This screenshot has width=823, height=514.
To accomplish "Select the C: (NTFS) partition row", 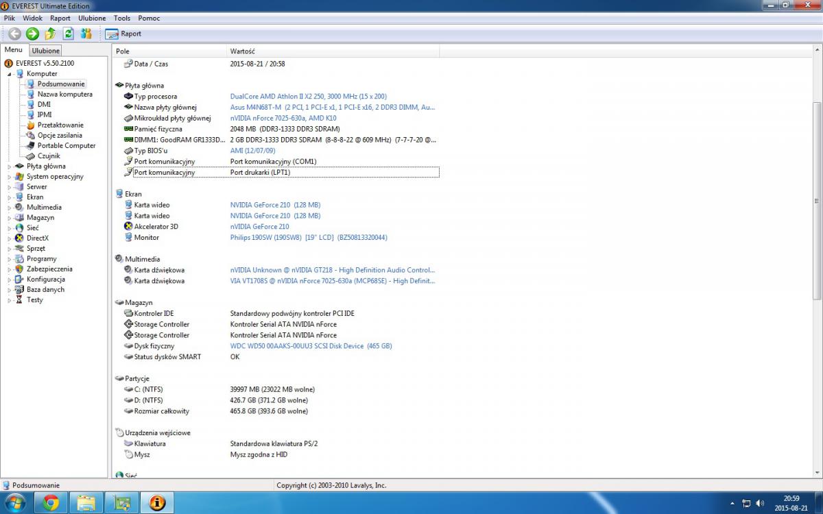I will tap(281, 389).
